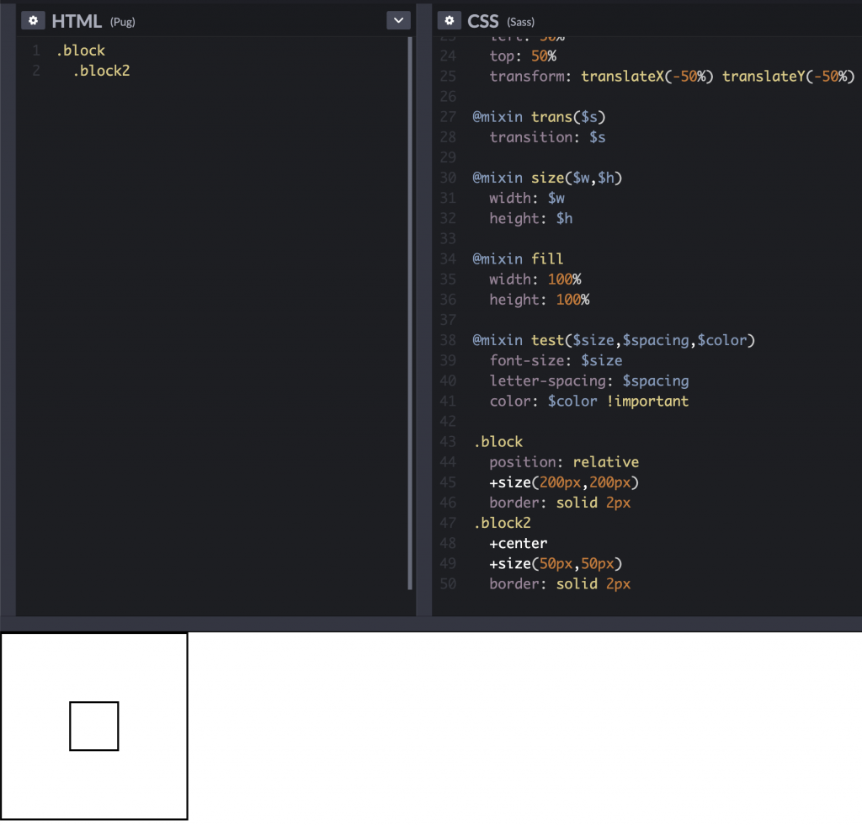Click the vertical scrollbar of HTML editor
This screenshot has width=862, height=825.
pos(410,311)
